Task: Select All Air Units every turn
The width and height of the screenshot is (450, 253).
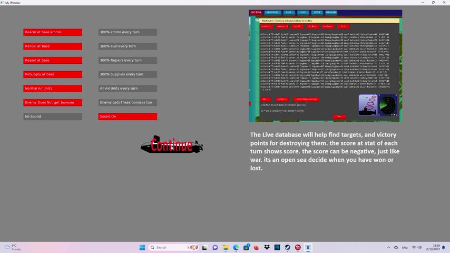Action: tap(128, 89)
